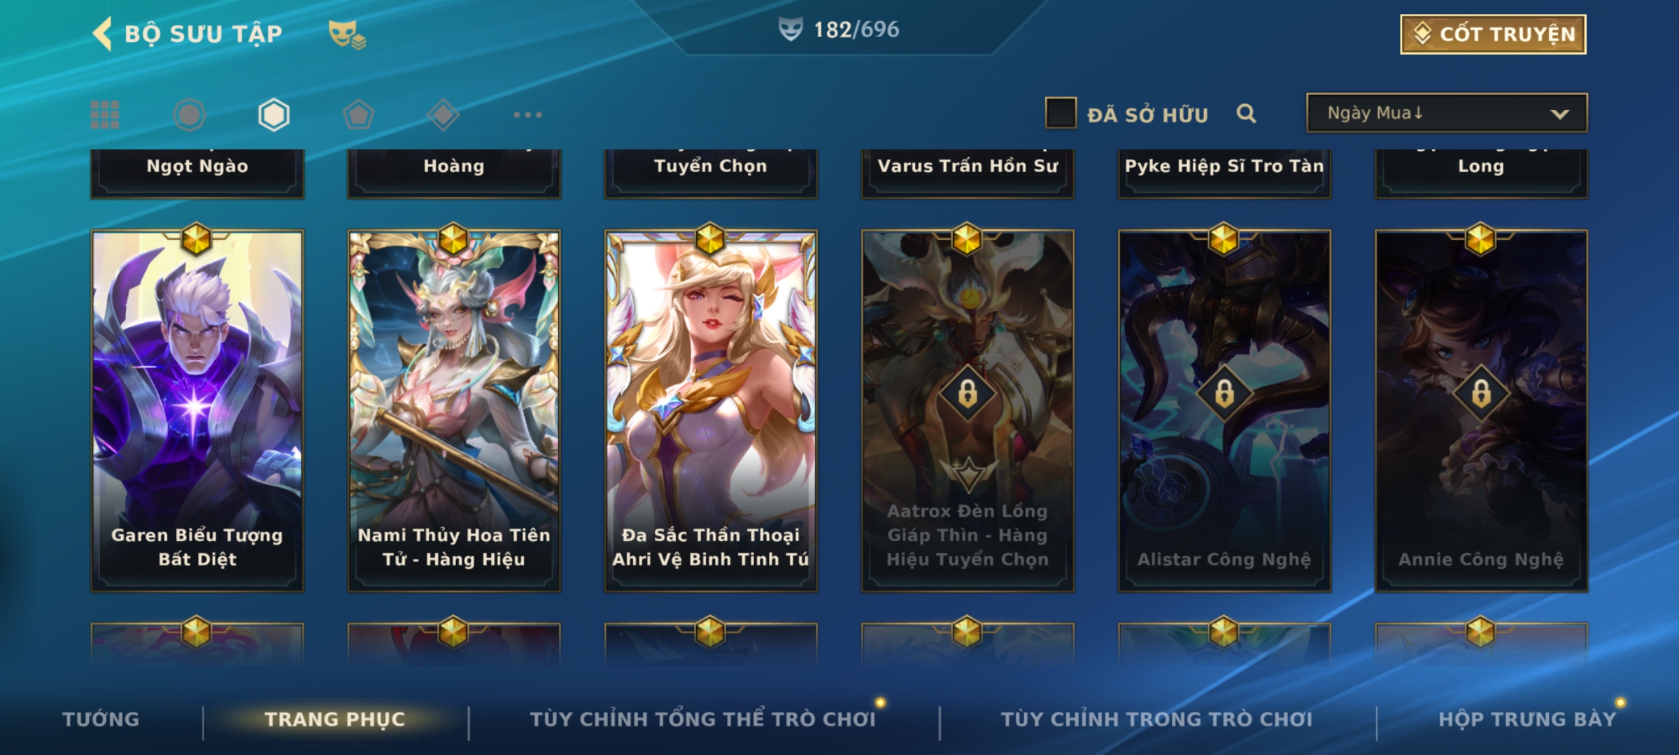Select the pentagon rarity filter icon
The image size is (1679, 755).
tap(358, 115)
